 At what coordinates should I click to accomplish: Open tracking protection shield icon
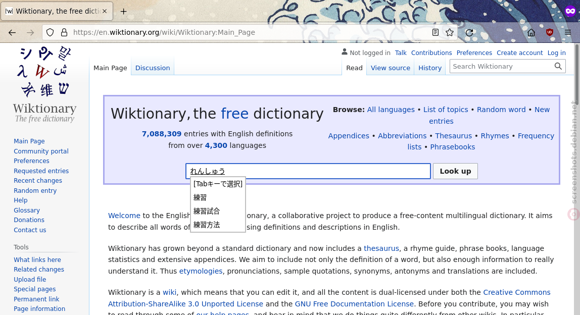point(50,32)
